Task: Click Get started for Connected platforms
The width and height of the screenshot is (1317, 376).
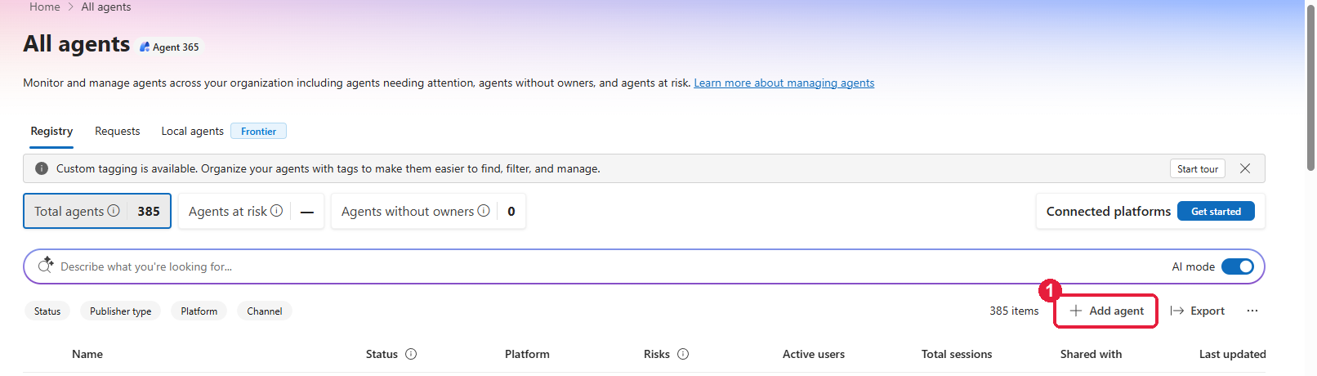Action: (1216, 211)
